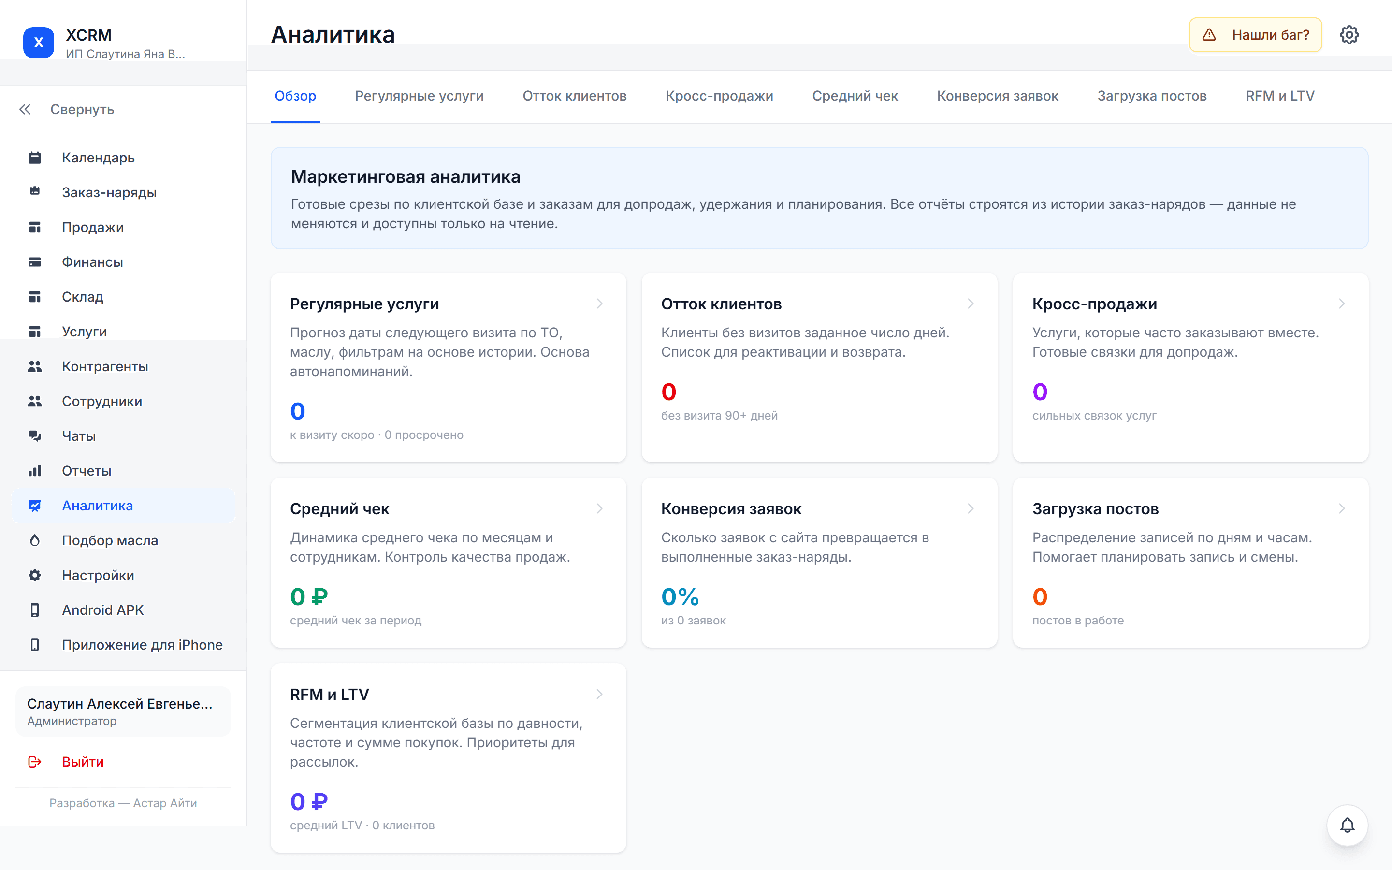The image size is (1392, 870).
Task: Click the Android APK phone icon
Action: point(34,610)
